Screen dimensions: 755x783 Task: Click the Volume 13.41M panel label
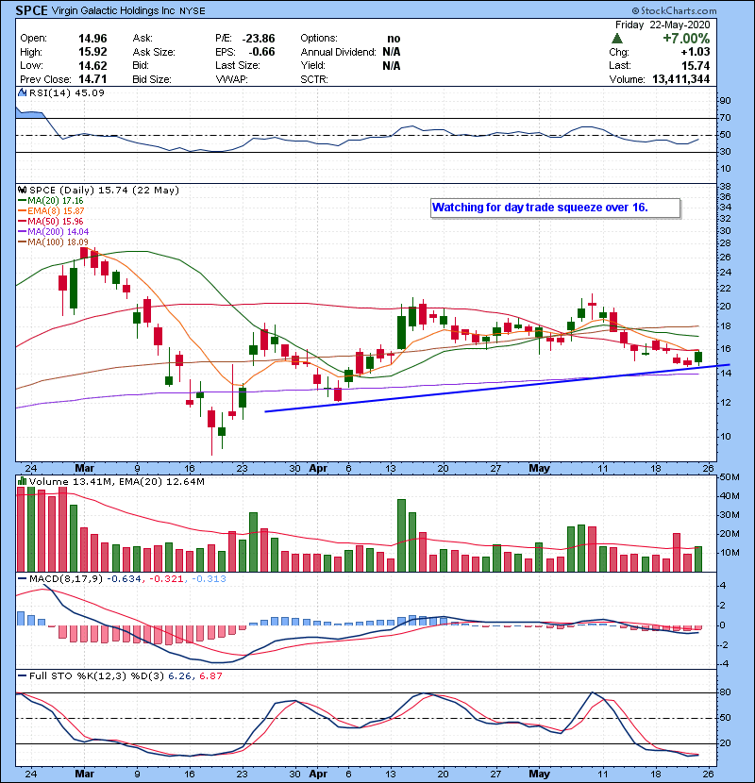[x=71, y=482]
